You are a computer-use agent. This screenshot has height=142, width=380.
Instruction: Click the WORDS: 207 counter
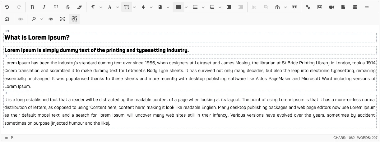coord(367,138)
